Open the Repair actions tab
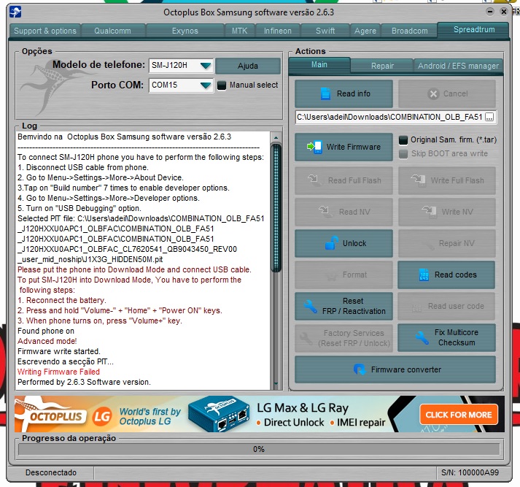This screenshot has height=487, width=520. [382, 66]
